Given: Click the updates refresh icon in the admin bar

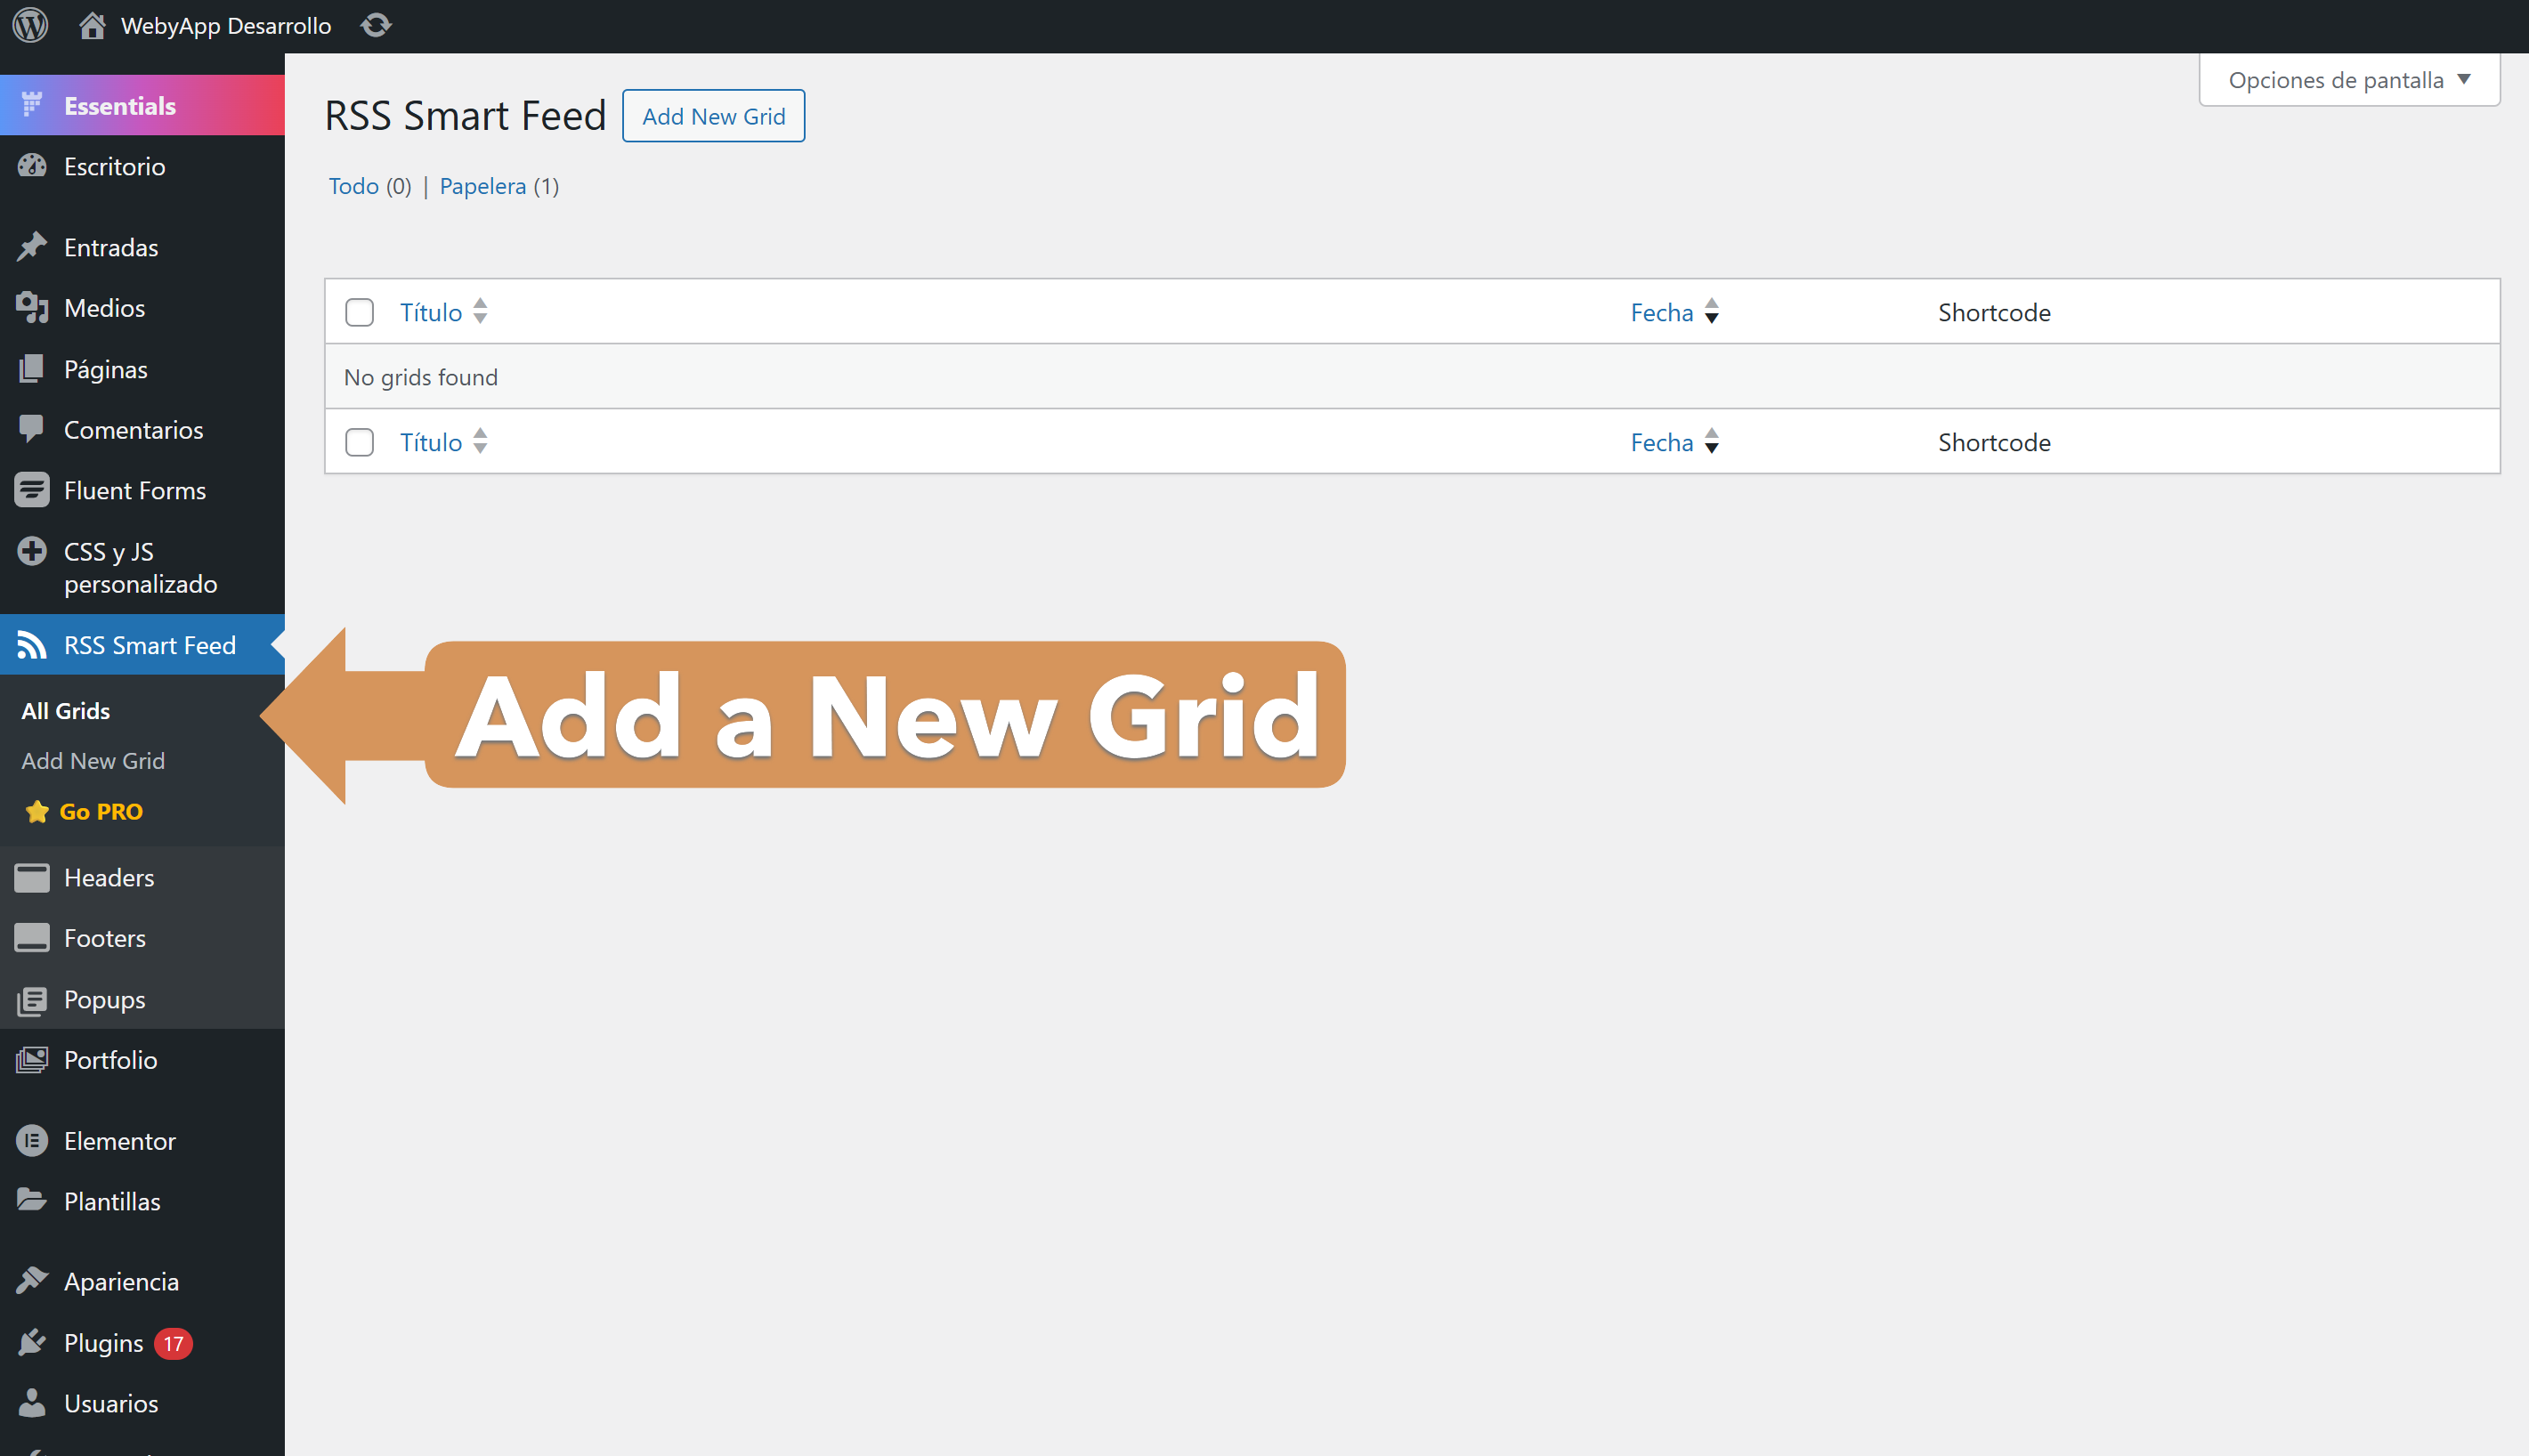Looking at the screenshot, I should click(x=376, y=25).
